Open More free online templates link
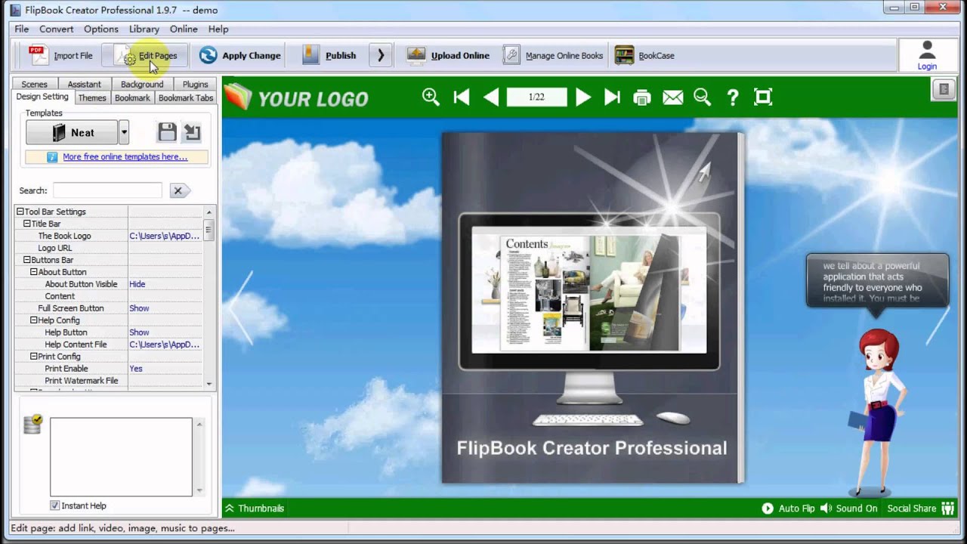The height and width of the screenshot is (544, 967). tap(125, 156)
